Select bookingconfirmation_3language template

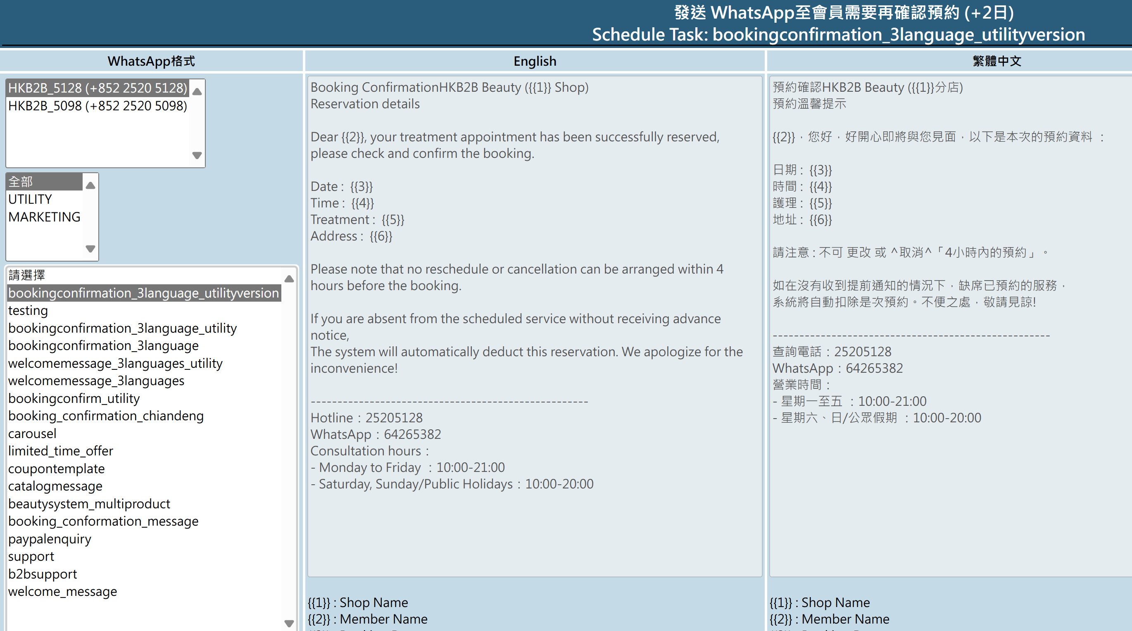point(144,345)
